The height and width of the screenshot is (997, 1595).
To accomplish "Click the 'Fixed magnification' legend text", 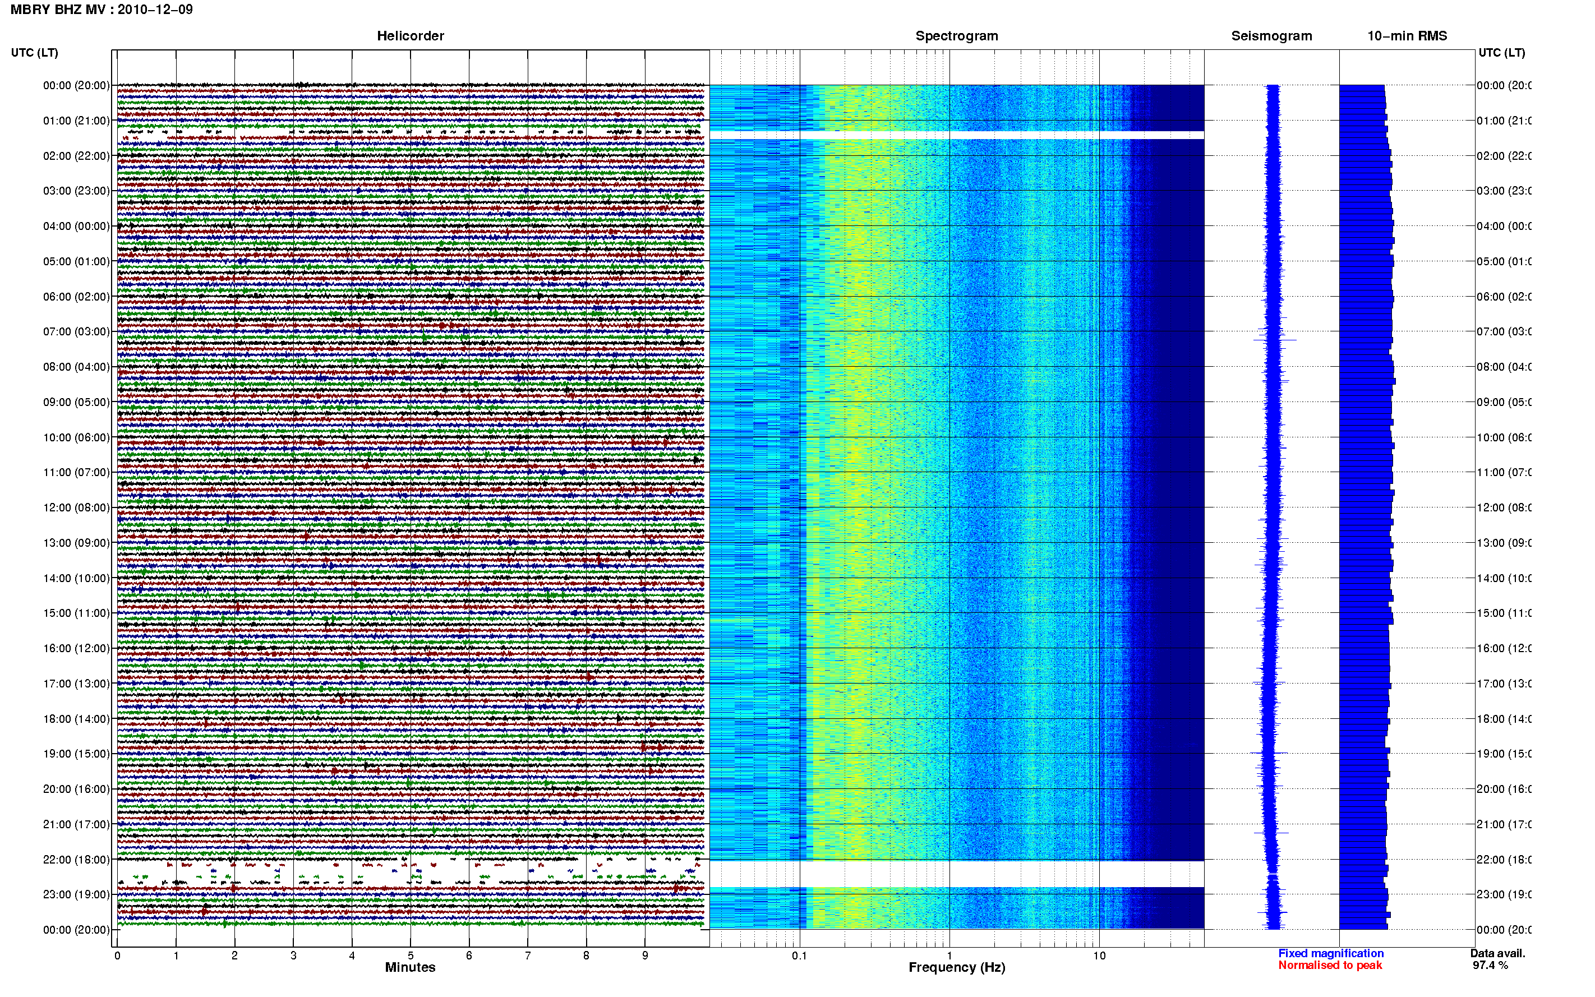I will [1331, 953].
